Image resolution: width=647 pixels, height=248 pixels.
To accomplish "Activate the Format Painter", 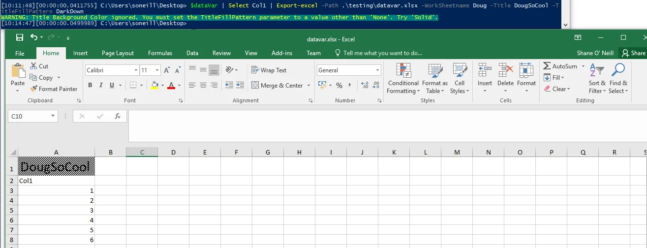I will [54, 89].
